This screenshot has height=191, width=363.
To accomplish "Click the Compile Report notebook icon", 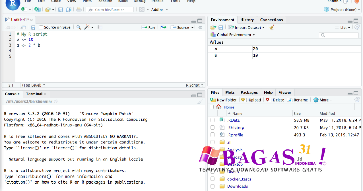I will [x=100, y=27].
